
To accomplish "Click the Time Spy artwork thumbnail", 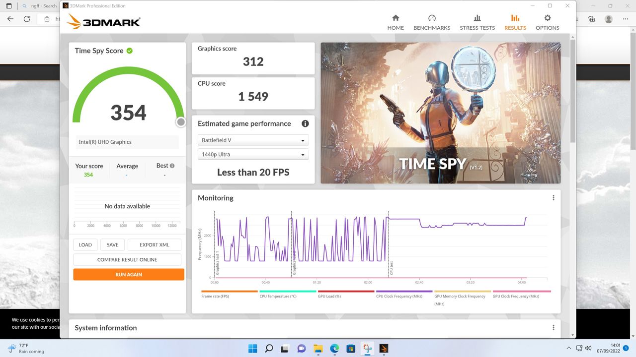I will click(441, 113).
